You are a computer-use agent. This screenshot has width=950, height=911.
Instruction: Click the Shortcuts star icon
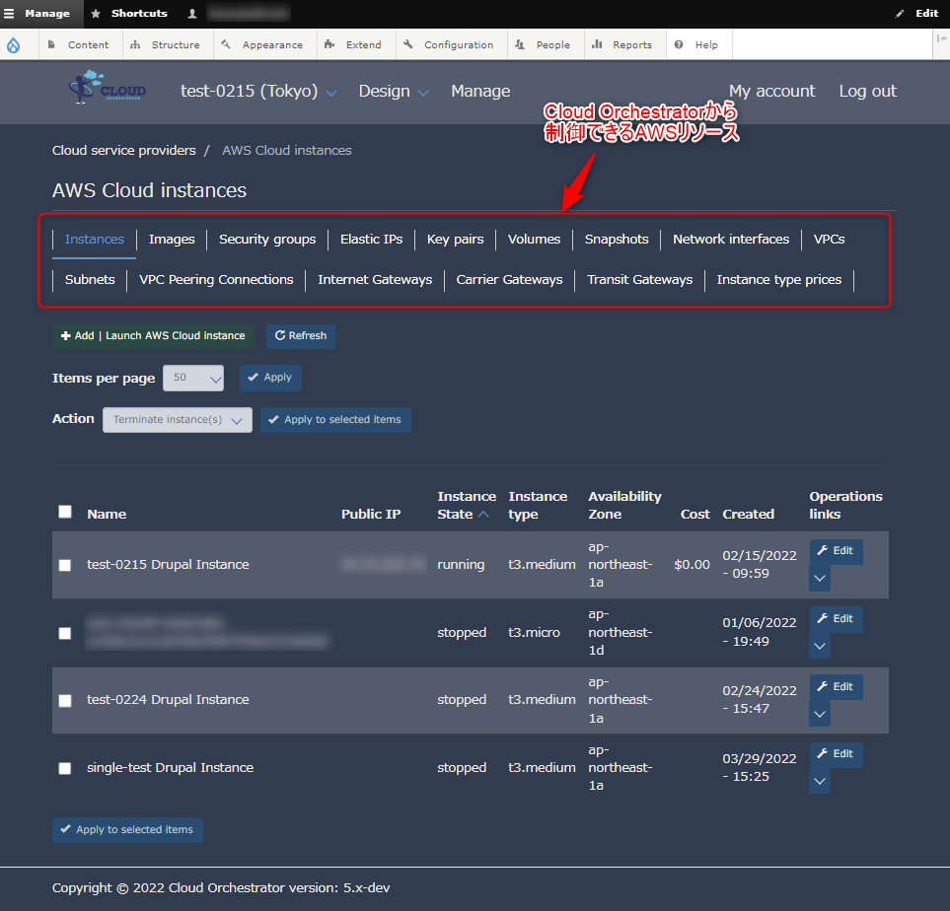click(96, 14)
